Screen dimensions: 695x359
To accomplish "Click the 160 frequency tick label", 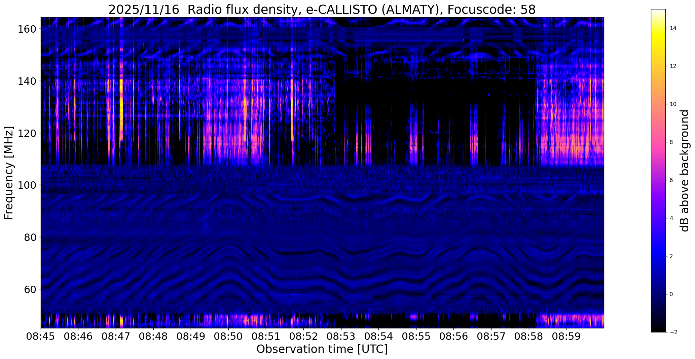I will (x=27, y=29).
